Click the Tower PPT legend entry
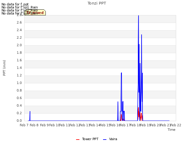This screenshot has height=145, width=194. (87, 139)
